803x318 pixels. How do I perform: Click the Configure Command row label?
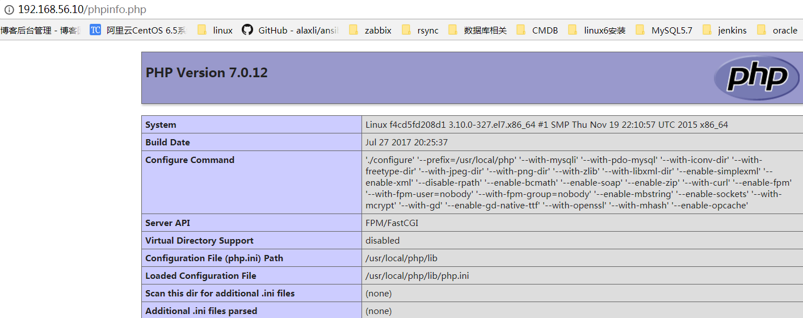(190, 160)
